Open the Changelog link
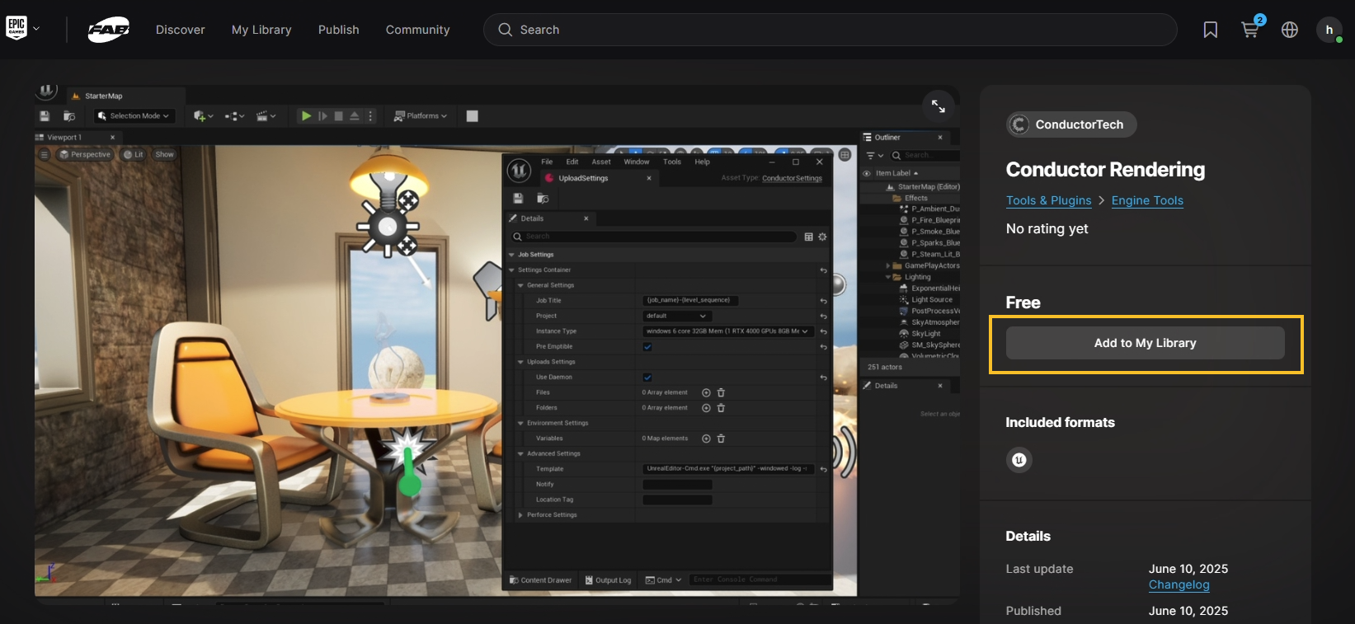 [1179, 584]
